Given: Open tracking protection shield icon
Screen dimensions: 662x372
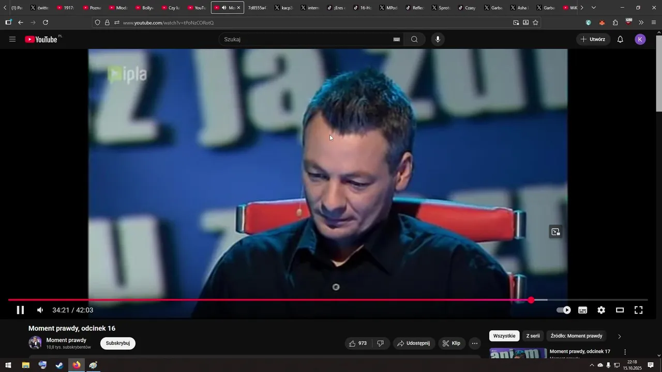Looking at the screenshot, I should 97,23.
